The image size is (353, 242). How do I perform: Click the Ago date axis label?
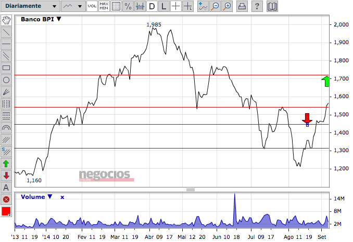(x=288, y=237)
